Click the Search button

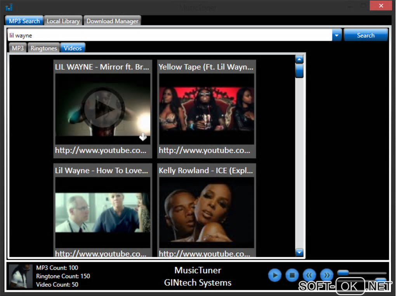[x=366, y=35]
